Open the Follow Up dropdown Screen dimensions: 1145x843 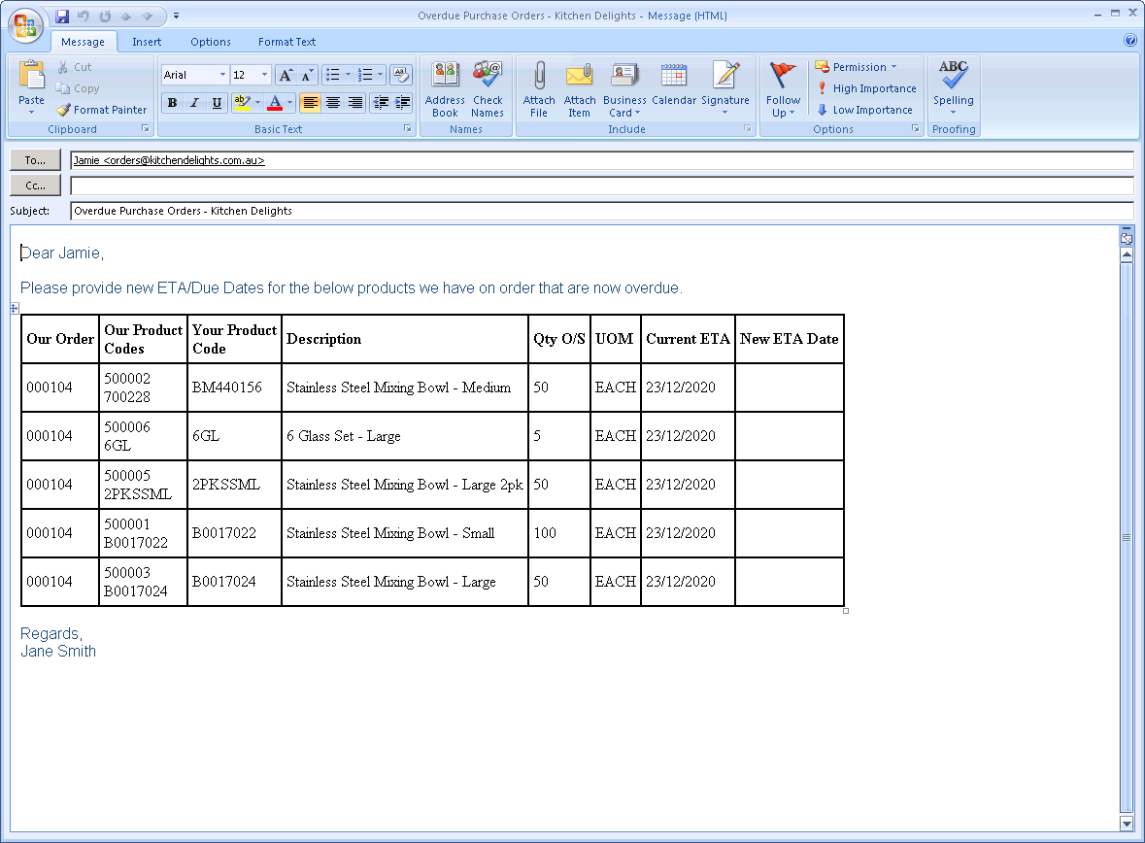point(783,87)
